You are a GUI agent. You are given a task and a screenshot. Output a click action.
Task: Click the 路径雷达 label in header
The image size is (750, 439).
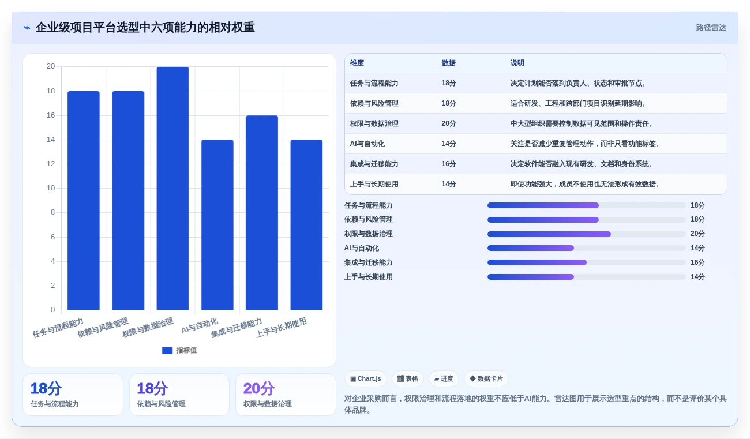pos(711,28)
